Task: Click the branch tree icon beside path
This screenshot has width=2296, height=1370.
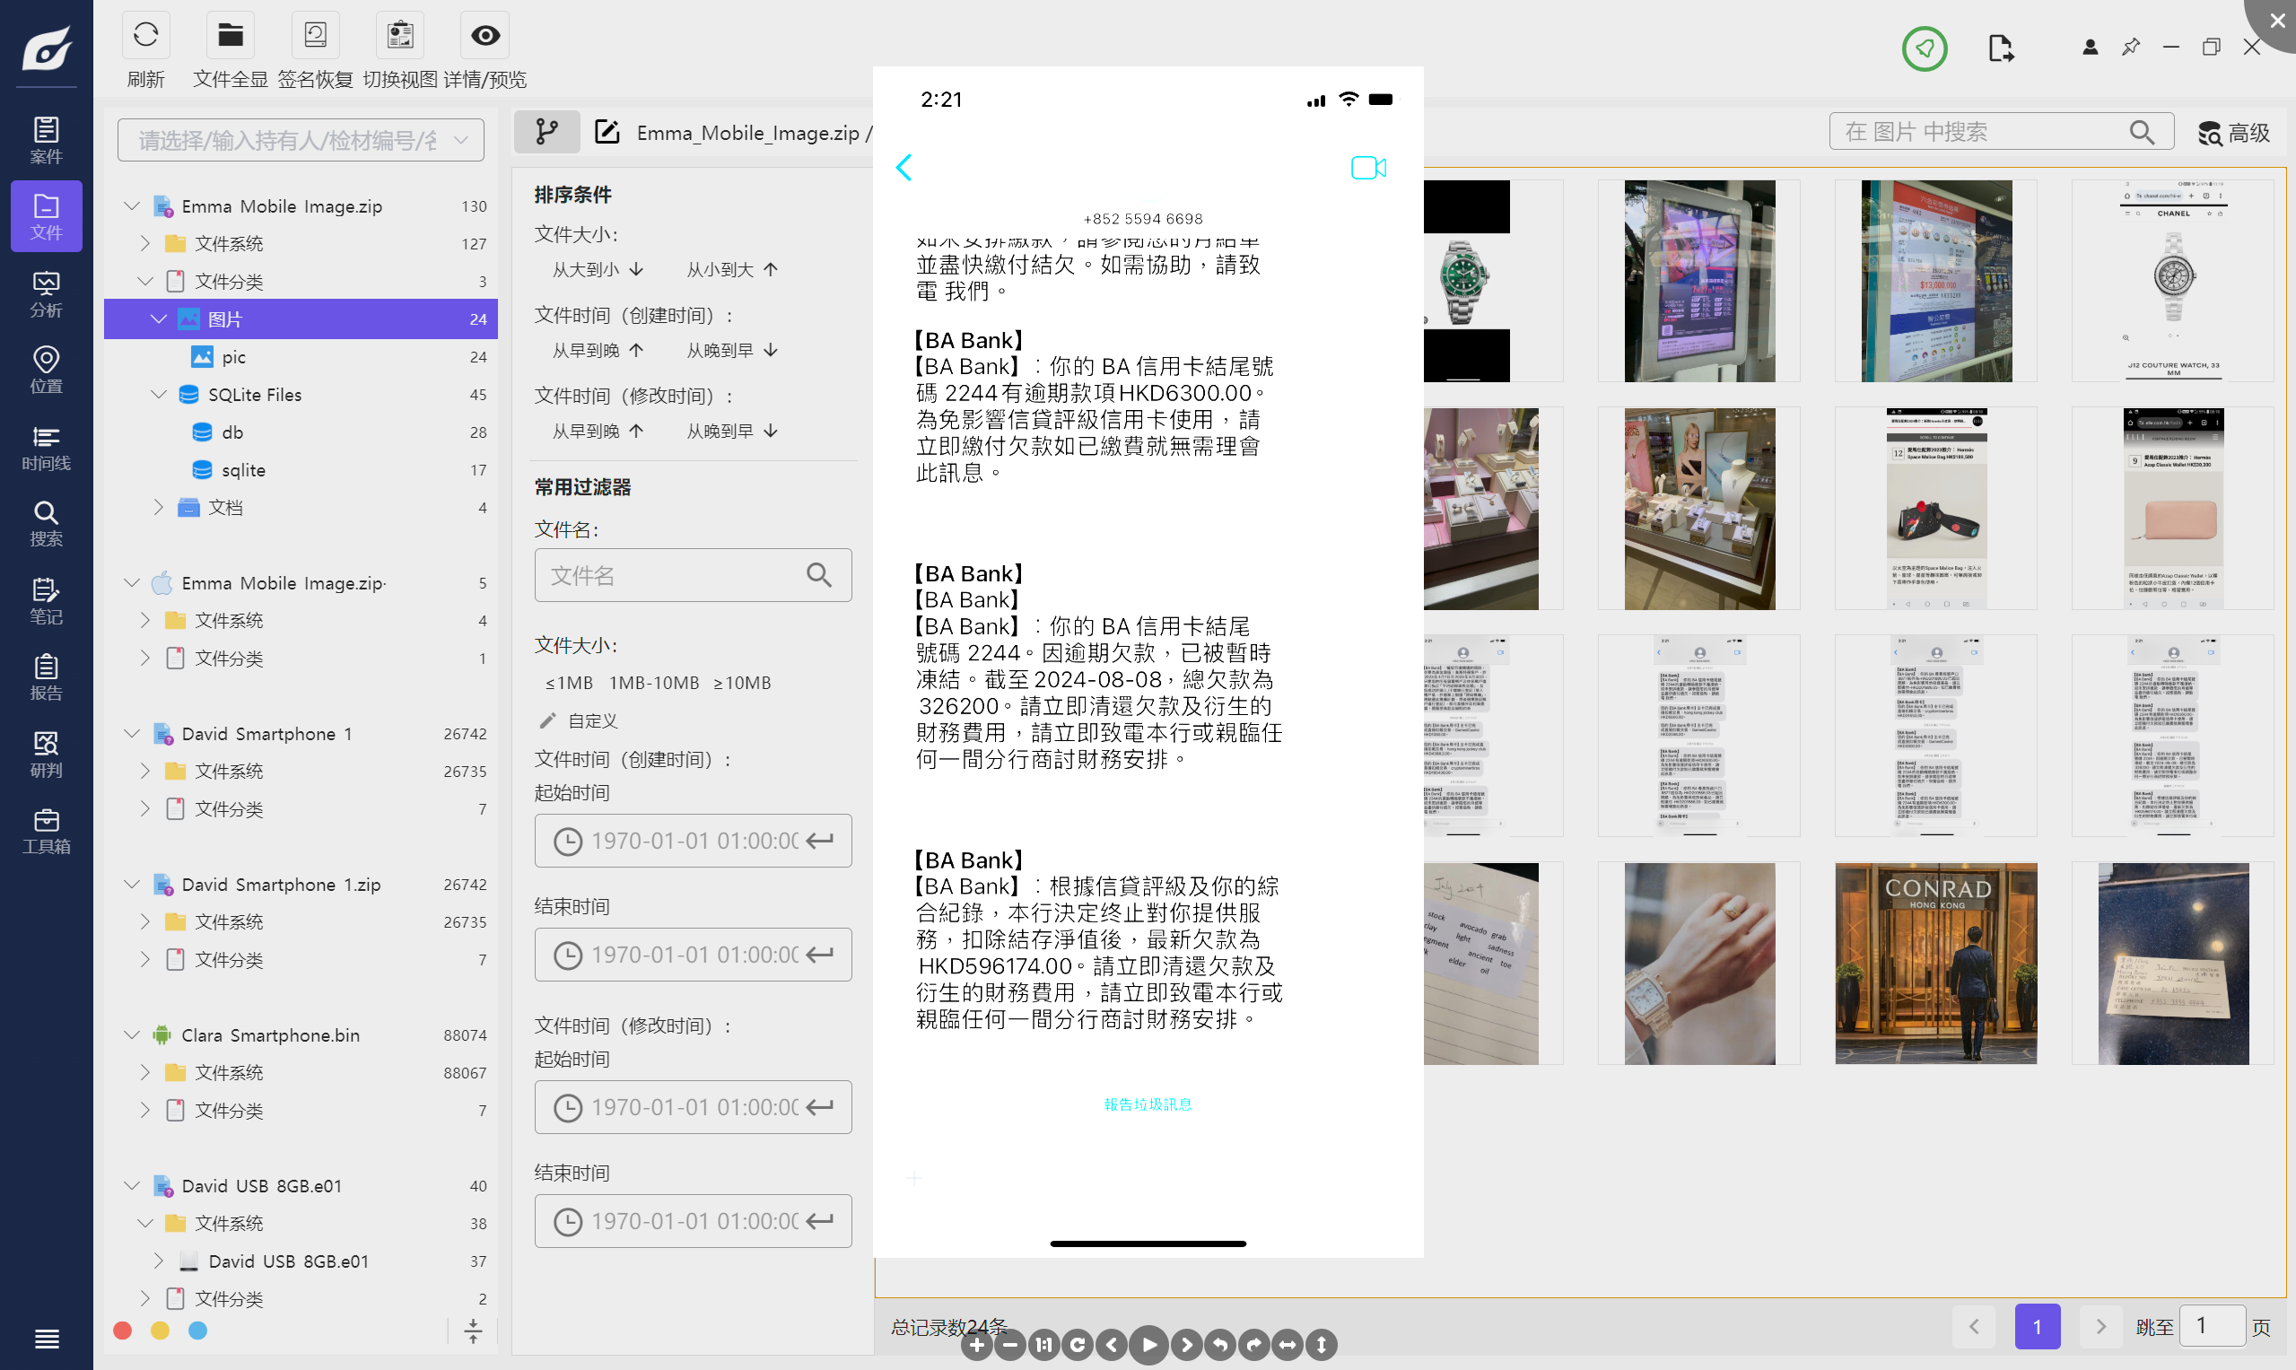Action: coord(546,132)
